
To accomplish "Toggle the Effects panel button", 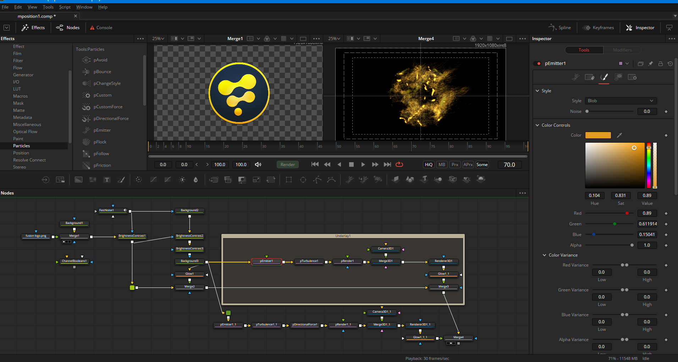I will pos(33,28).
